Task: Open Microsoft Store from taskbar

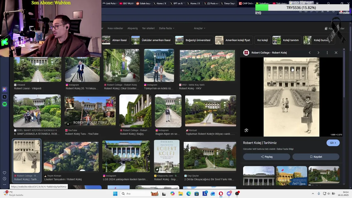Action: [x=197, y=194]
